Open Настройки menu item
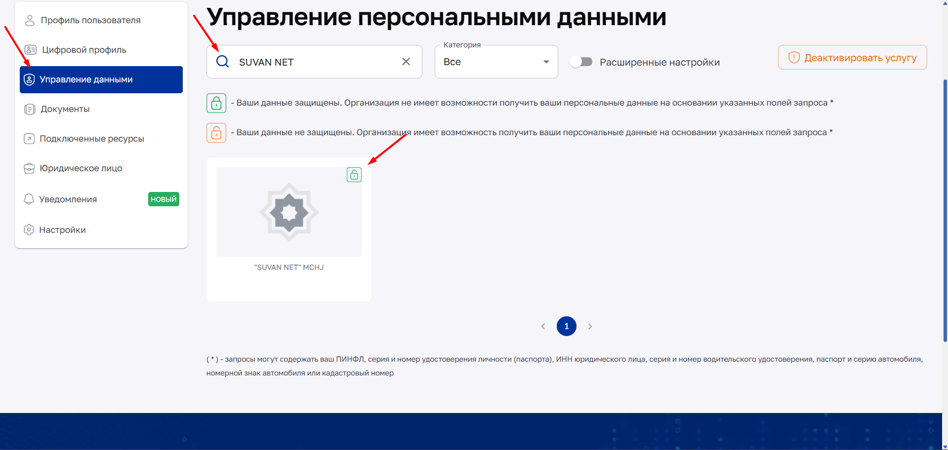 (x=101, y=229)
